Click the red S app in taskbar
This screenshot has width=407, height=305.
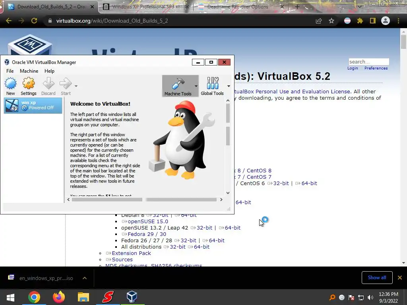[x=108, y=297]
